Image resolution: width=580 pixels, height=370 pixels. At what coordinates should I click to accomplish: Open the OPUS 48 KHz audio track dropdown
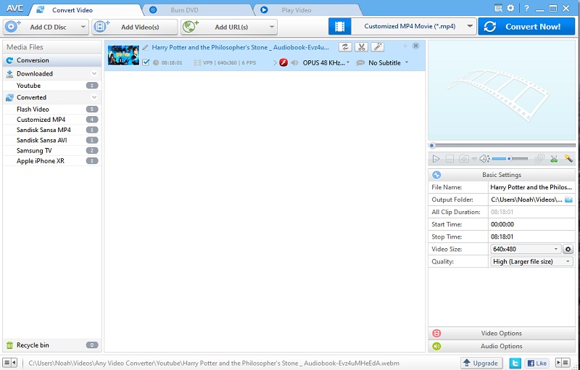click(x=326, y=63)
